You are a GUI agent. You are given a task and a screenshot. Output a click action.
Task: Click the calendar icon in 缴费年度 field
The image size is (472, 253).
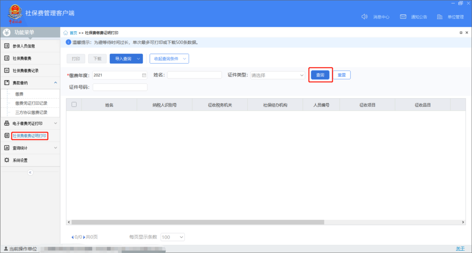point(144,75)
